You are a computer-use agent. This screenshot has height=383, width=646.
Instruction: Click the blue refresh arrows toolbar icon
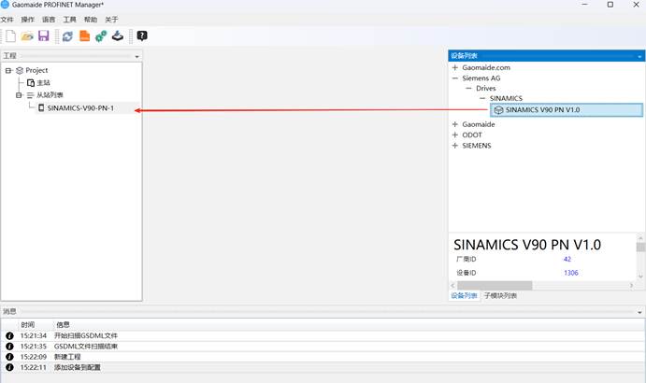(x=67, y=36)
